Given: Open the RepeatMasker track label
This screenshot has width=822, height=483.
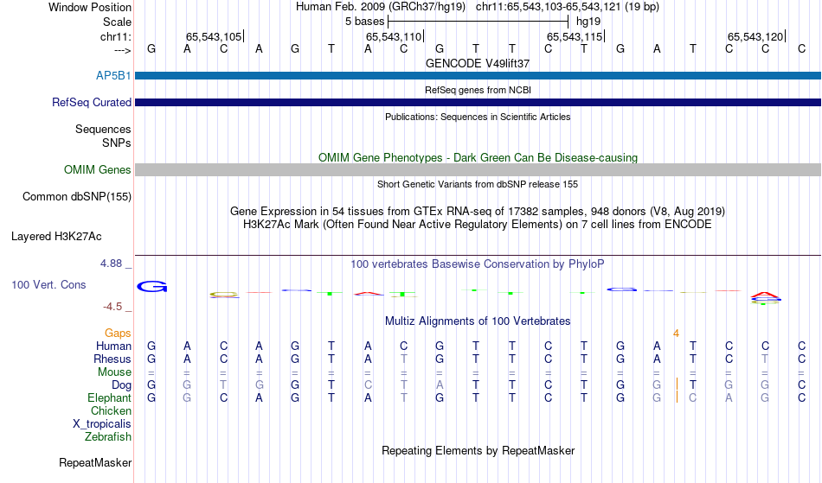Looking at the screenshot, I should click(x=95, y=462).
